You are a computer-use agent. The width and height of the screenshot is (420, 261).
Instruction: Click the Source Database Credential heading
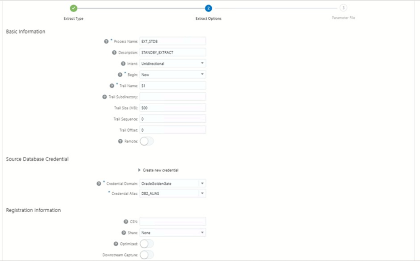tap(37, 159)
